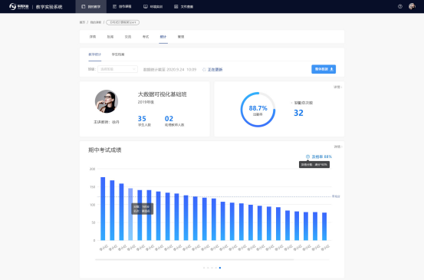Open 创作课程 in the top navigation

click(x=122, y=6)
